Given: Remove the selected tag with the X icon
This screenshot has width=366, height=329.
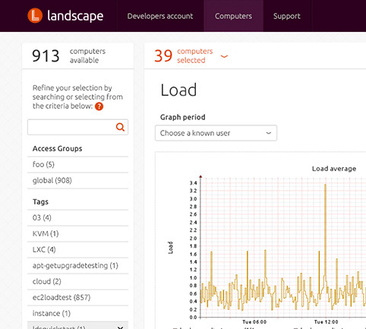Looking at the screenshot, I should (x=121, y=327).
